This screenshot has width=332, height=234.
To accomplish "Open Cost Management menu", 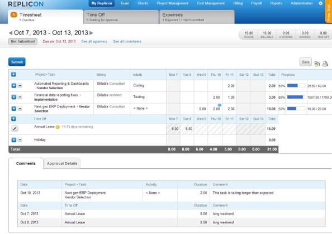I will [x=211, y=3].
